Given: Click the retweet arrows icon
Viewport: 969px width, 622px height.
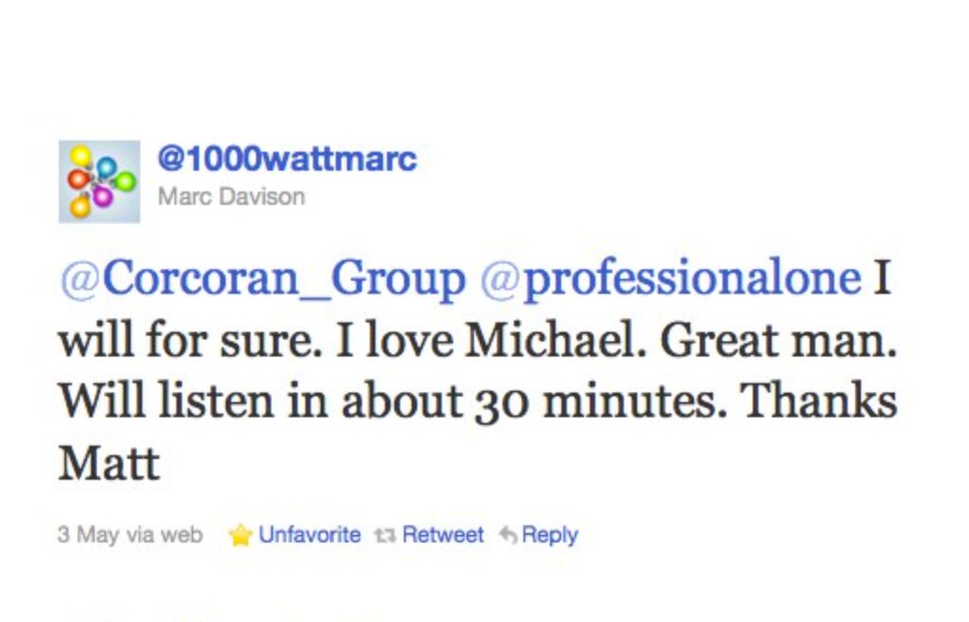Looking at the screenshot, I should [385, 536].
